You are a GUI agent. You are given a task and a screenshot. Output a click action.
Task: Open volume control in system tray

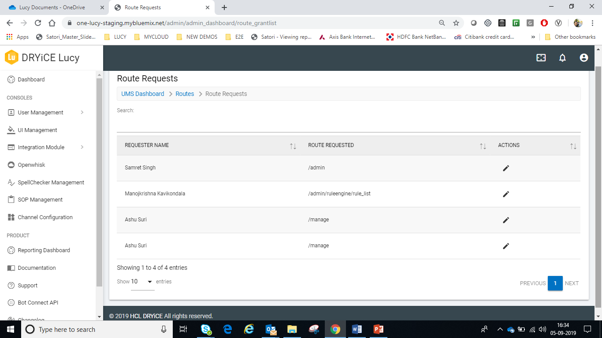543,329
